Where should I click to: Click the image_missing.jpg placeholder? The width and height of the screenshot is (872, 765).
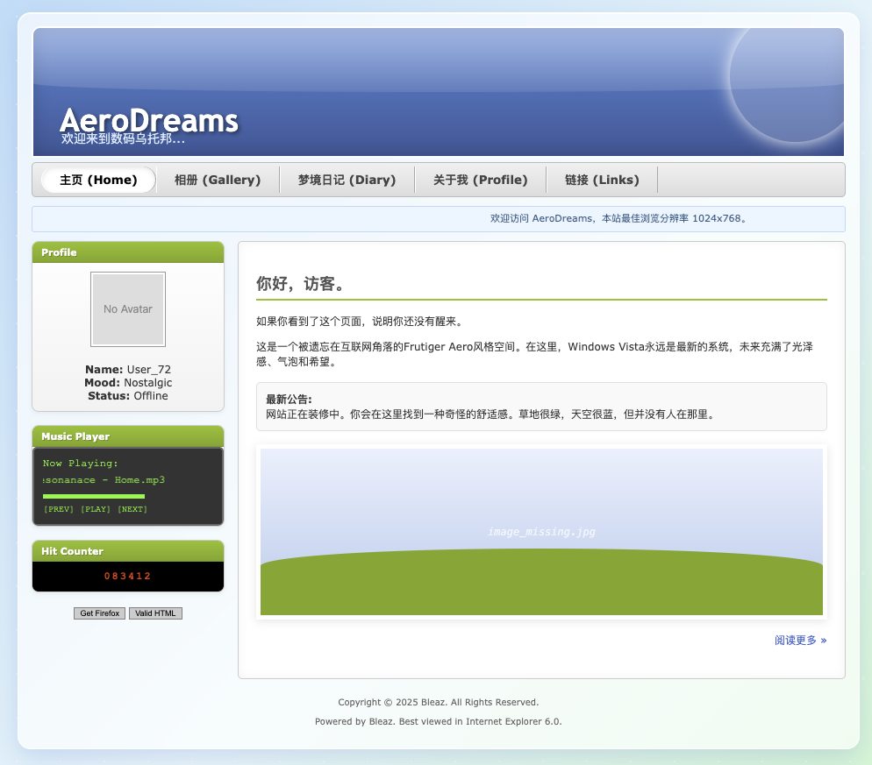[x=541, y=531]
